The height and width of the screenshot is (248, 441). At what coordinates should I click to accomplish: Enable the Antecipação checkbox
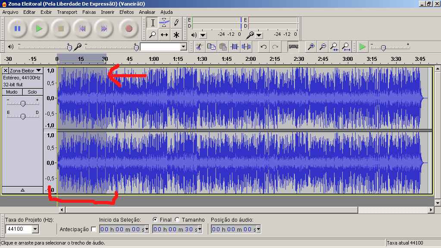[x=94, y=229]
